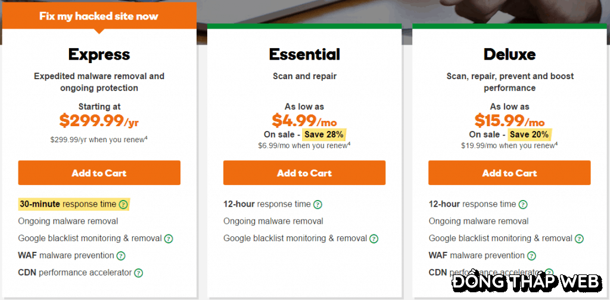Add the Express plan to cart
Viewport: 610px width, 300px height.
coord(99,173)
